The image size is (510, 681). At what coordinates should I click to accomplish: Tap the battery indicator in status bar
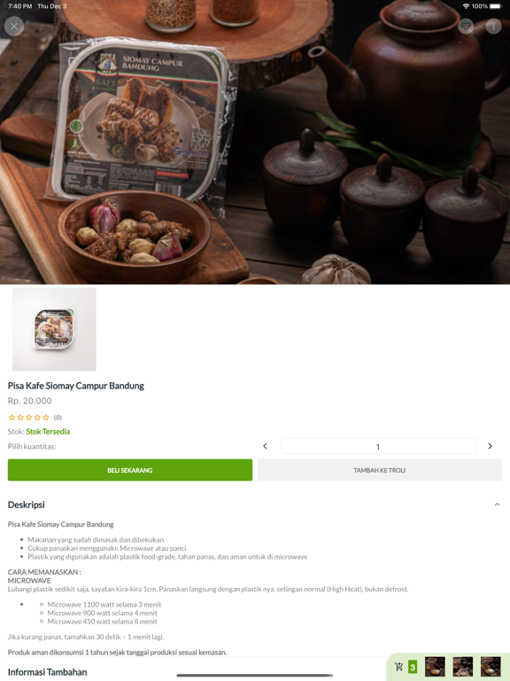click(495, 6)
